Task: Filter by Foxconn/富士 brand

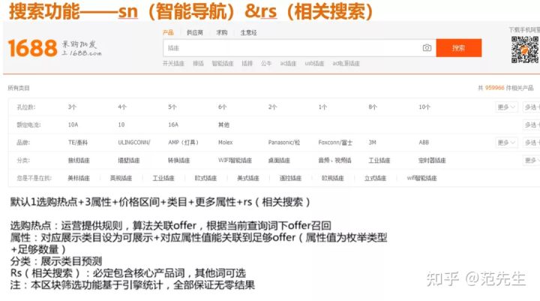Action: (x=335, y=143)
